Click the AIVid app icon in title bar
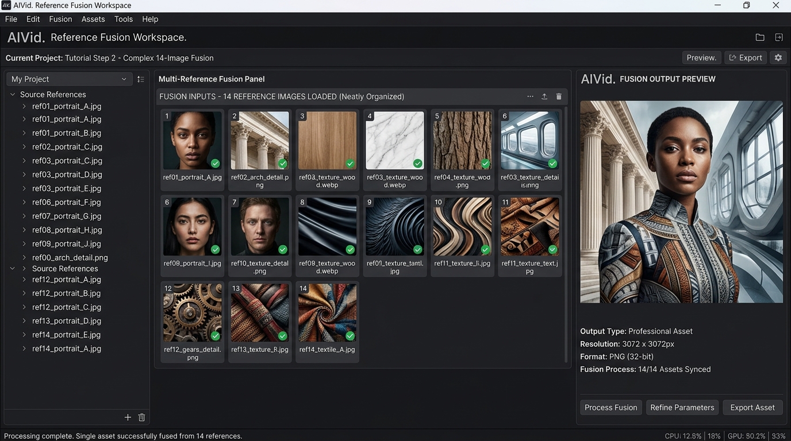Image resolution: width=791 pixels, height=441 pixels. tap(6, 5)
